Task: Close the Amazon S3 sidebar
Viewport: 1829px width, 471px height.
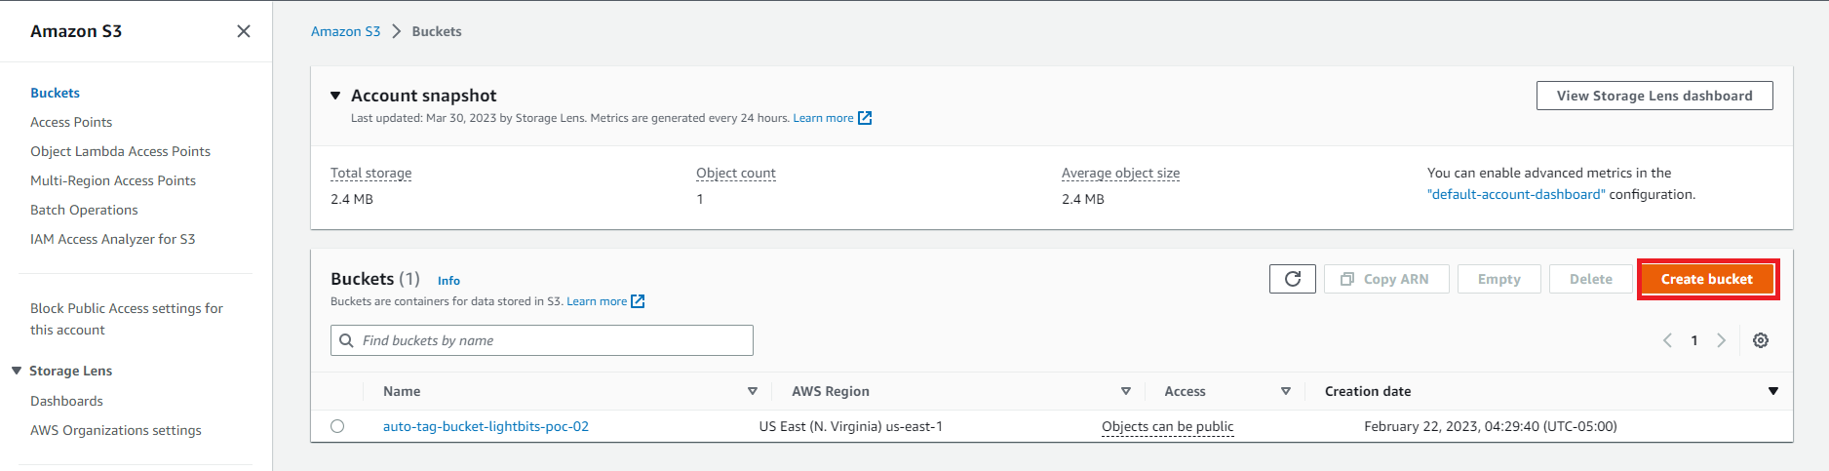Action: [244, 31]
